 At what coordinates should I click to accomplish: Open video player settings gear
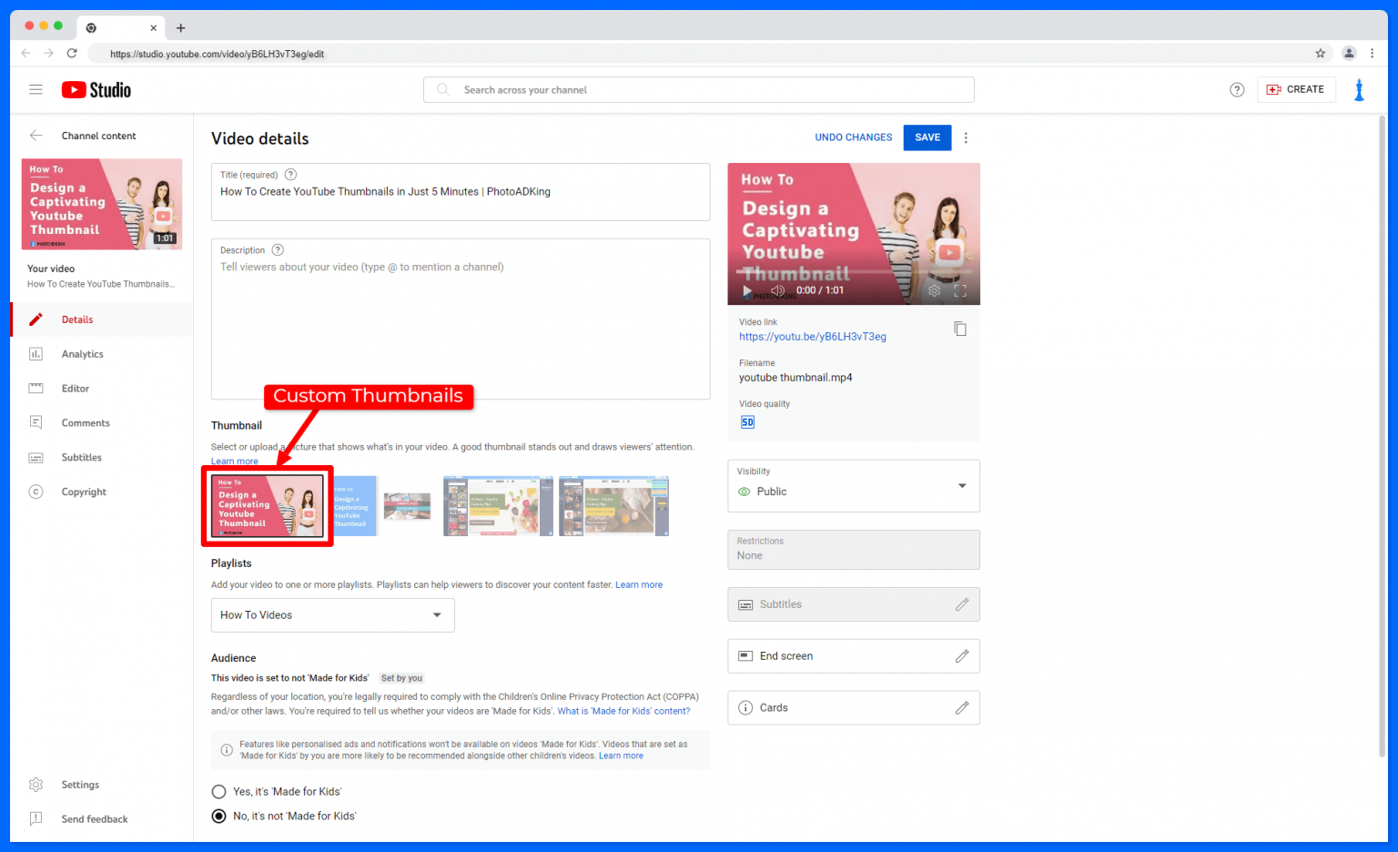[x=934, y=290]
